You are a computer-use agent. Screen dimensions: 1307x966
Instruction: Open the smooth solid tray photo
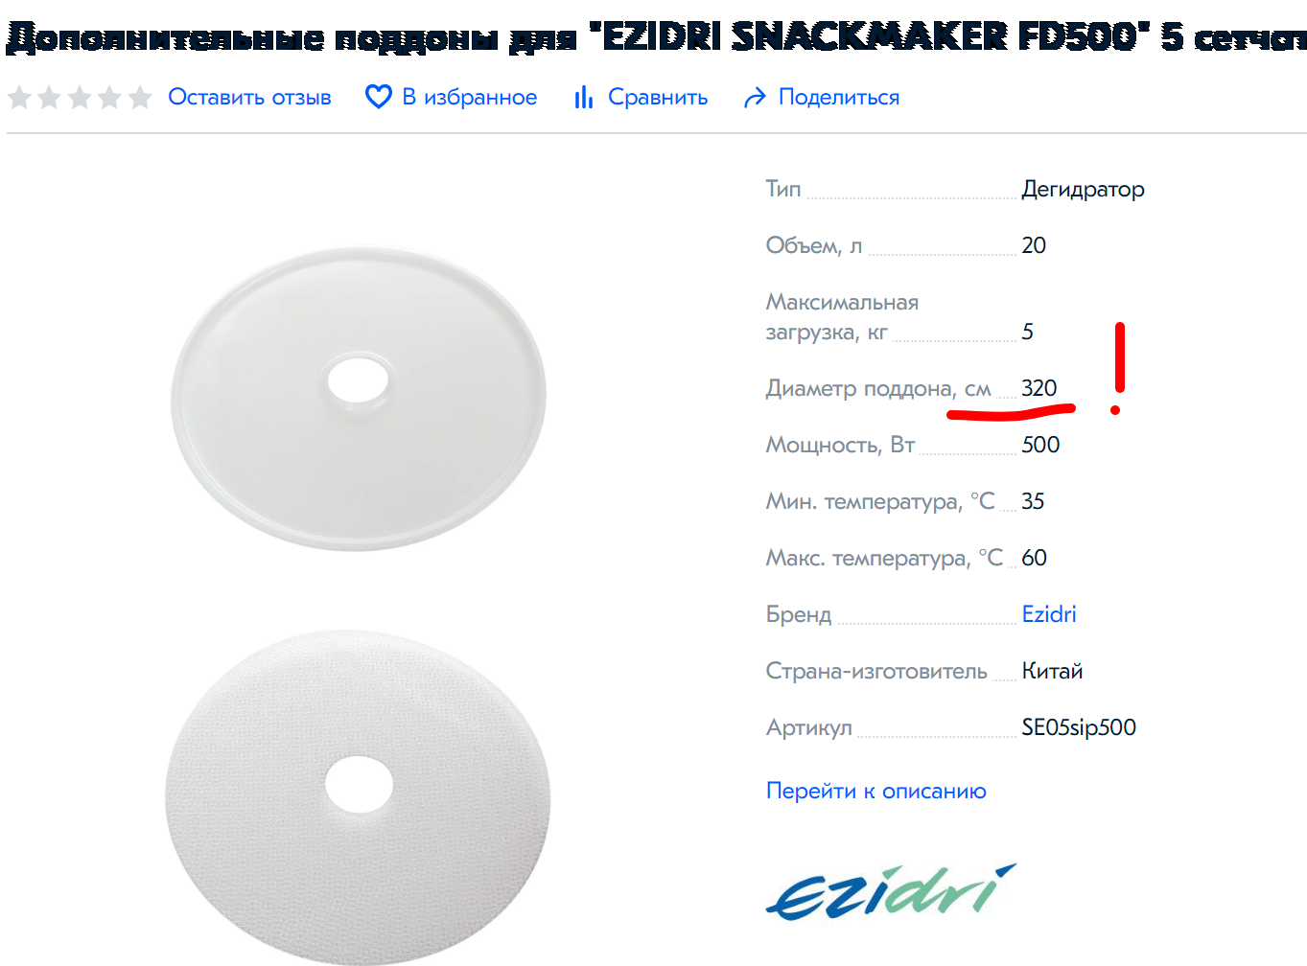coord(359,399)
